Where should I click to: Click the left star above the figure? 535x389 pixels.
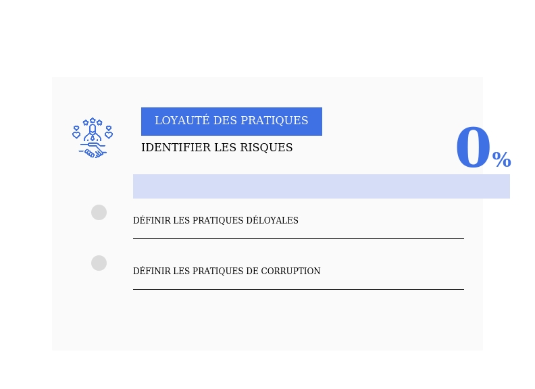pos(86,123)
